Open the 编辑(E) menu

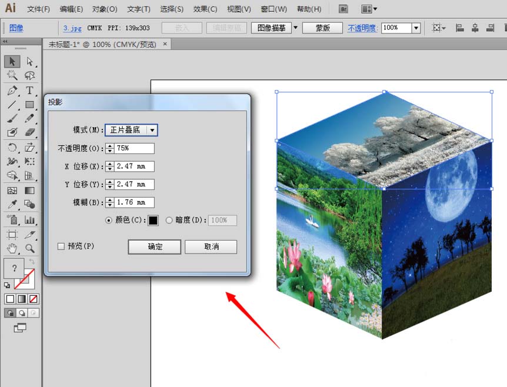click(x=71, y=9)
